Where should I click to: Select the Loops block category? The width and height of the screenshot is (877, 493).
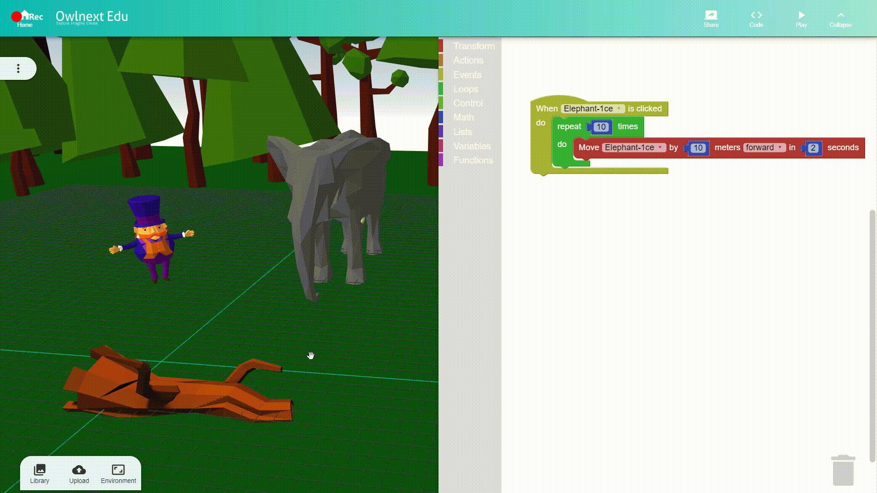tap(465, 89)
